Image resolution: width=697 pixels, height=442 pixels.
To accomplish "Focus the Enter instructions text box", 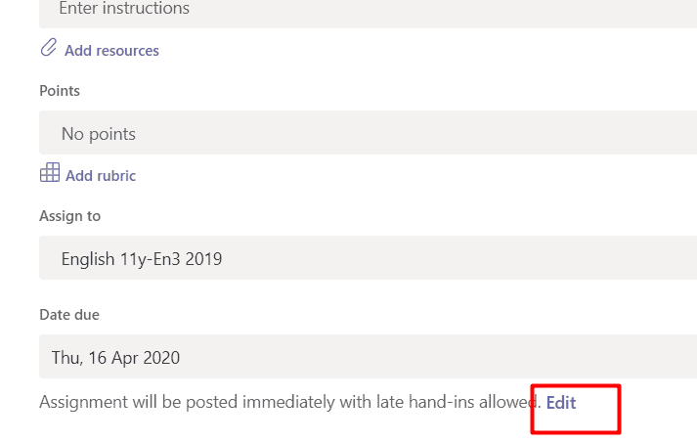I will click(369, 11).
